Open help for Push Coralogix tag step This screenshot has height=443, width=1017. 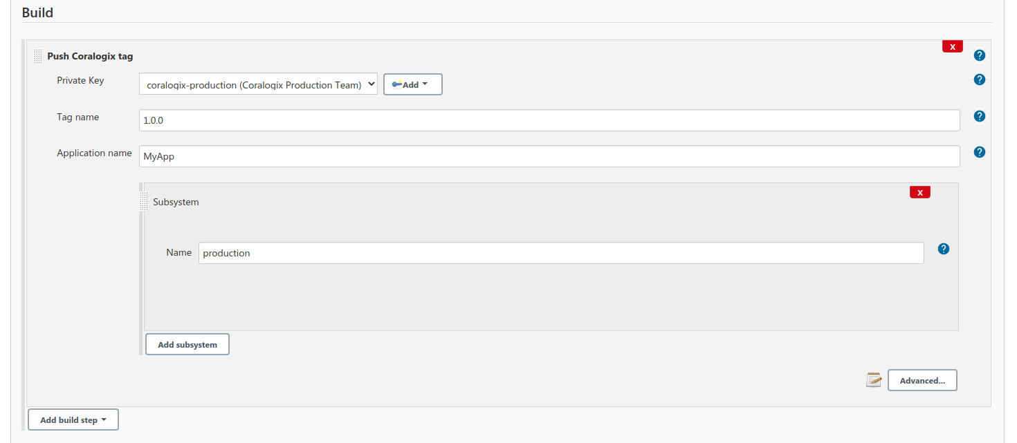coord(979,55)
